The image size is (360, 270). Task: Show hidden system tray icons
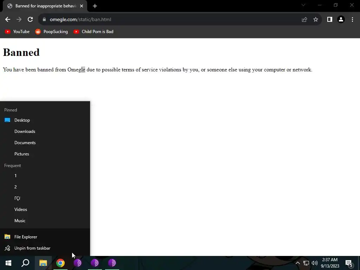(x=297, y=263)
